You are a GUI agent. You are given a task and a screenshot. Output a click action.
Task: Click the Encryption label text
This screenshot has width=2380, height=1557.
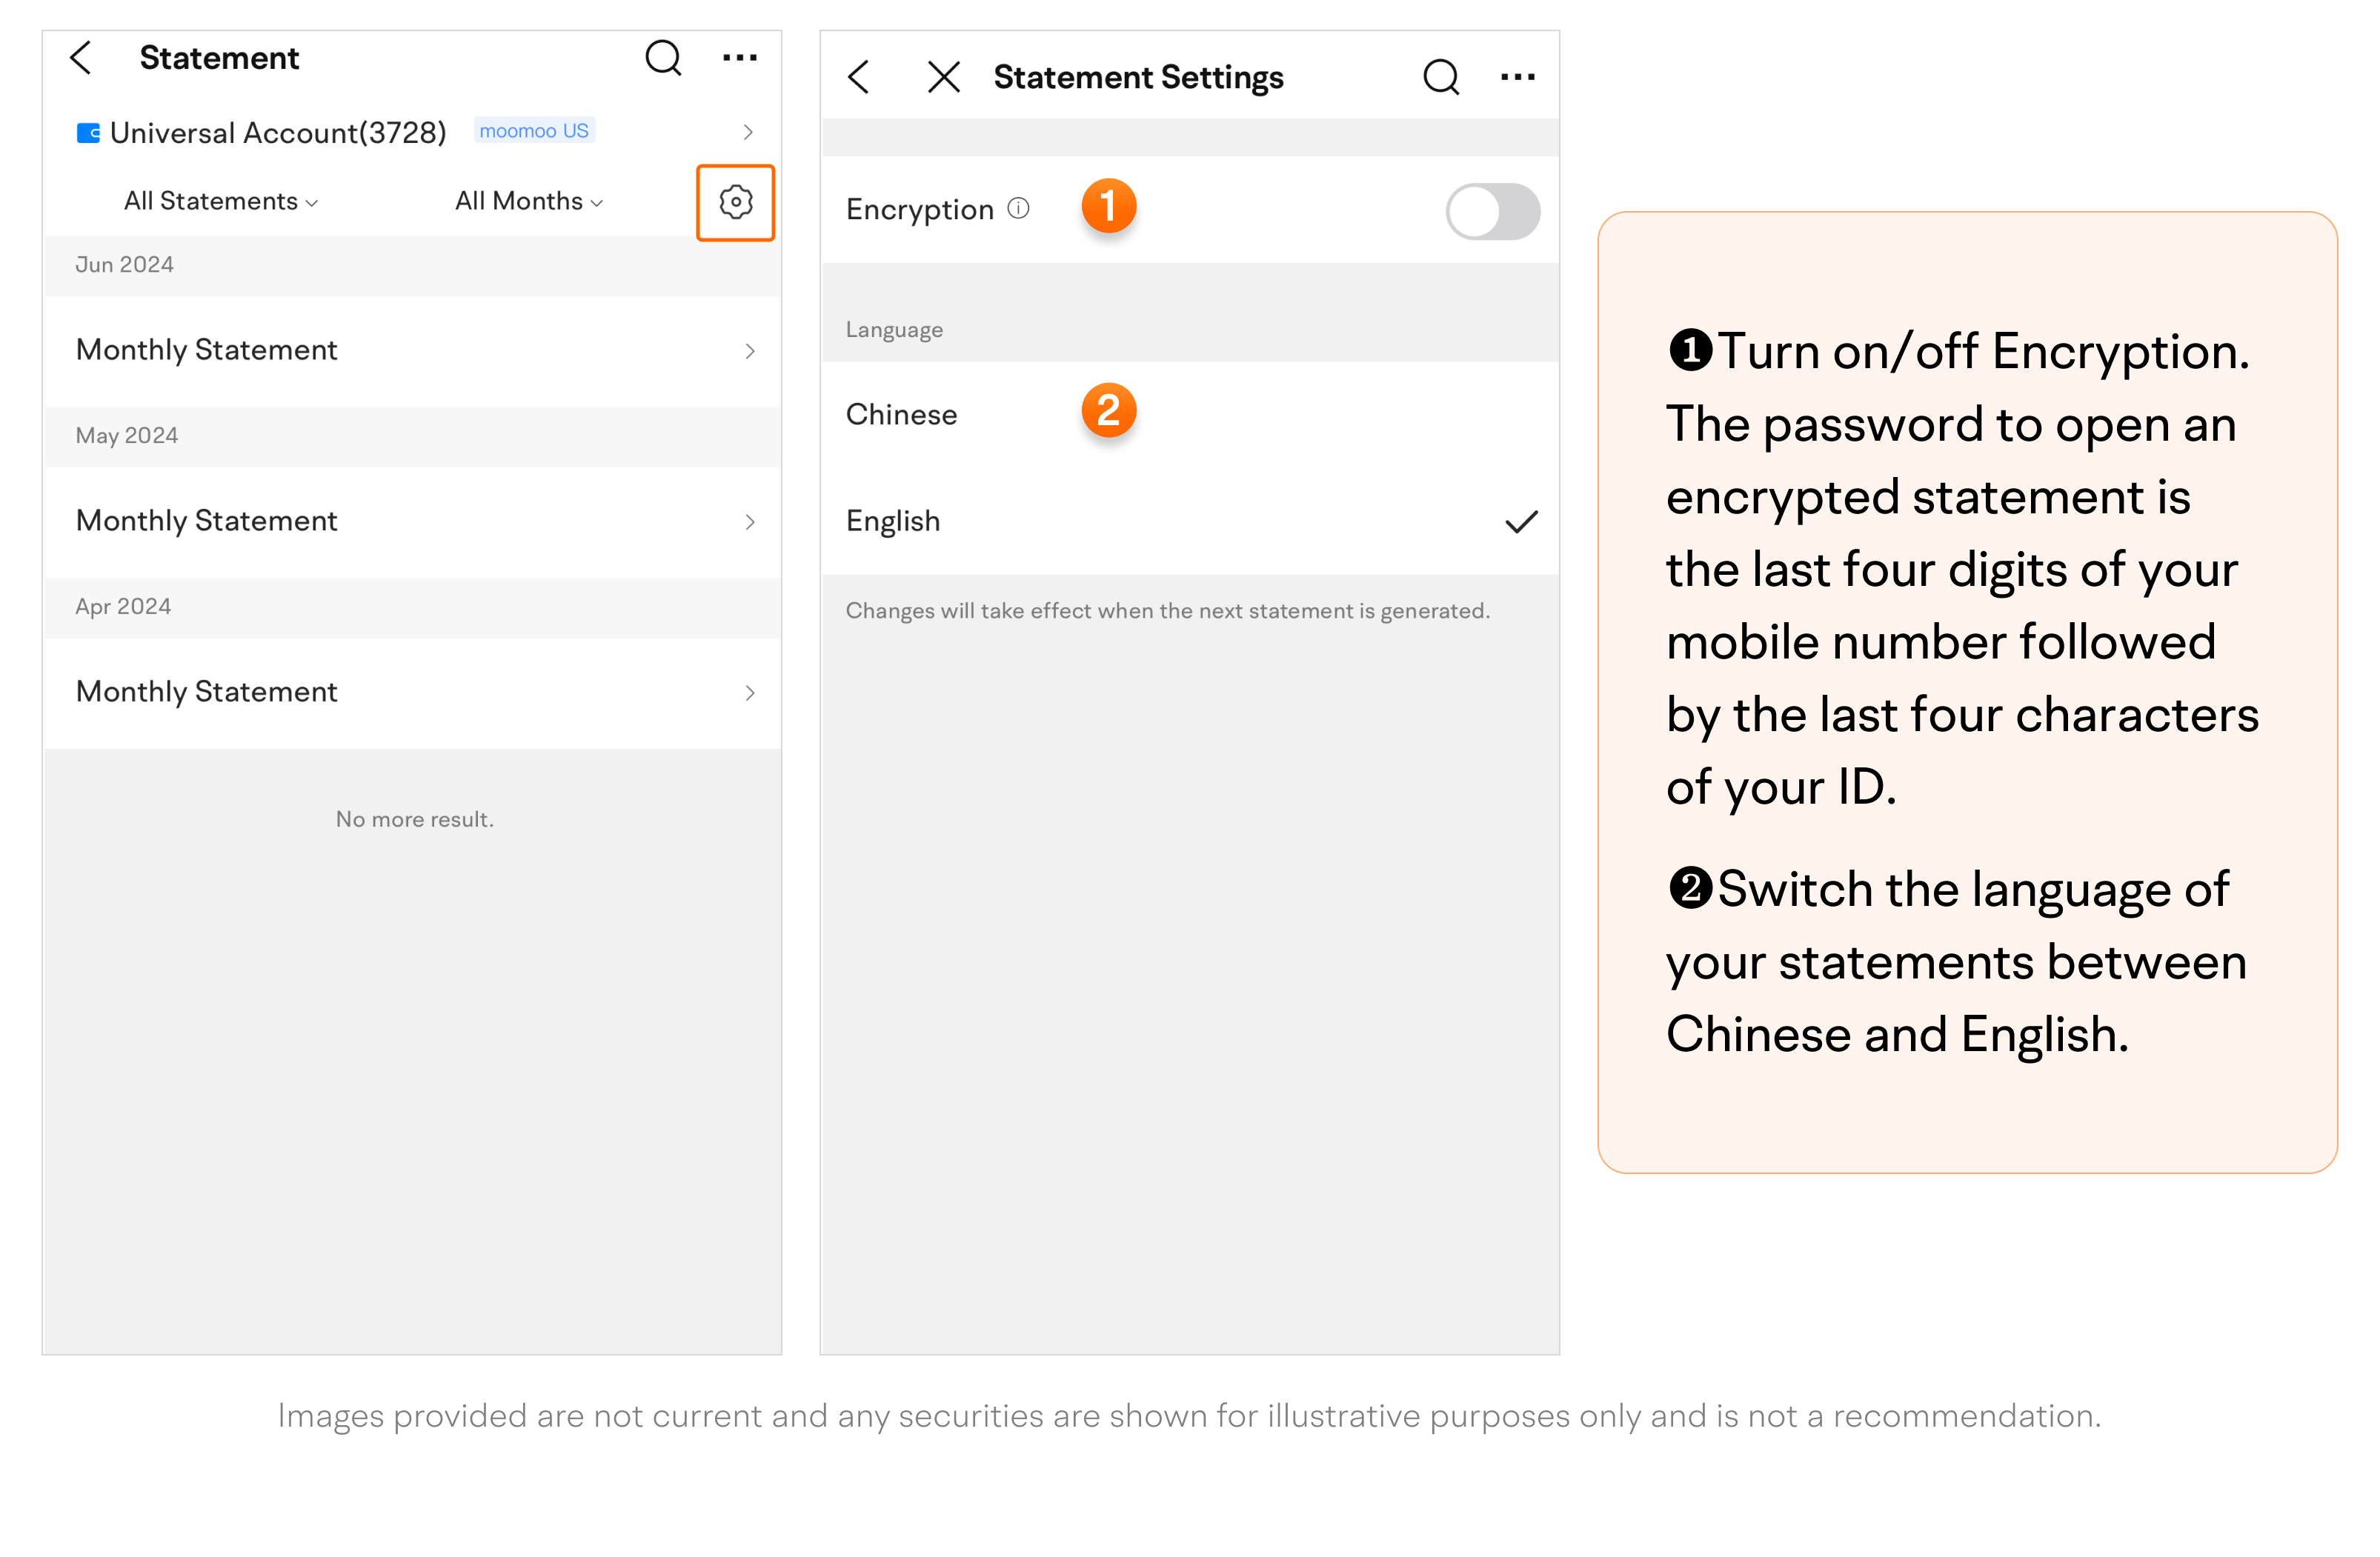click(x=919, y=209)
